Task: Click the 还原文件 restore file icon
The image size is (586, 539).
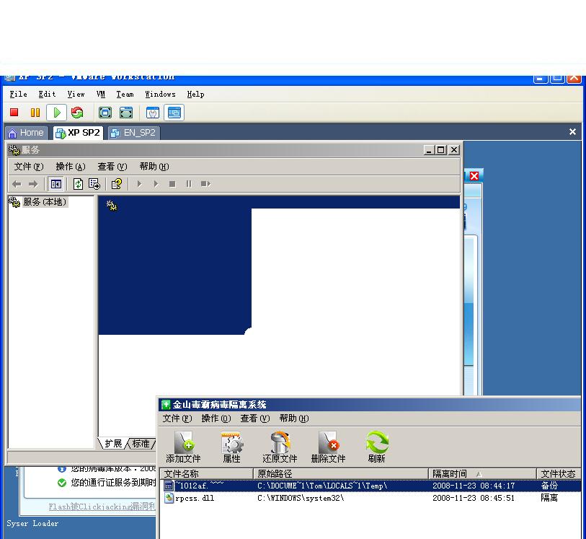Action: coord(280,447)
